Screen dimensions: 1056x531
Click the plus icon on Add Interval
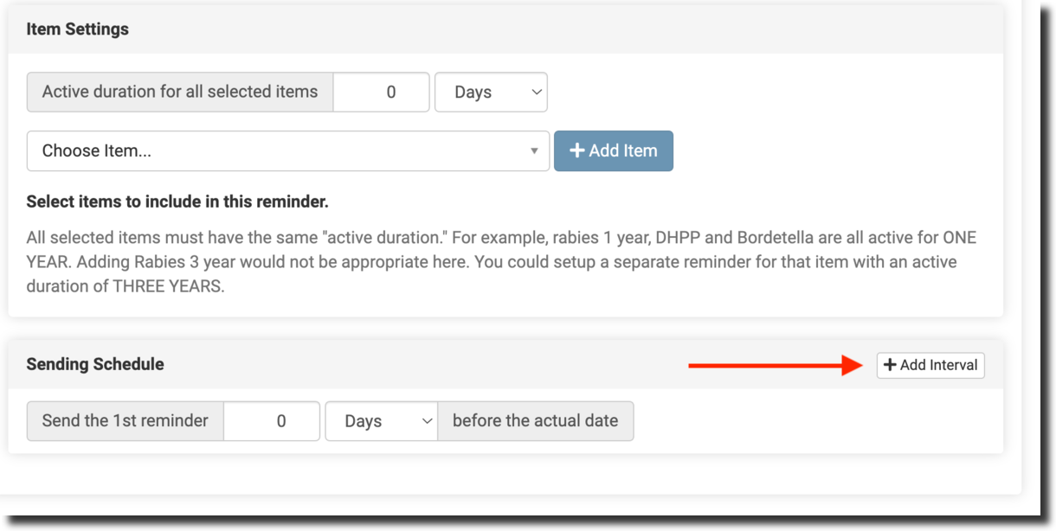pyautogui.click(x=890, y=365)
